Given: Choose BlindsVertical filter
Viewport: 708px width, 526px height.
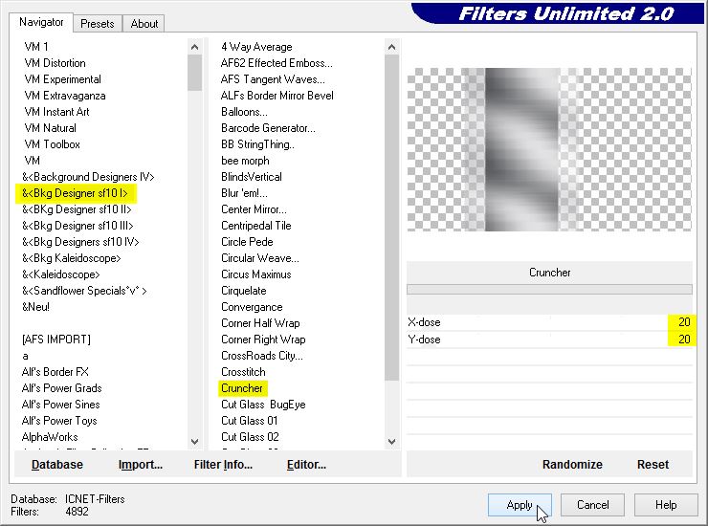Looking at the screenshot, I should [252, 177].
